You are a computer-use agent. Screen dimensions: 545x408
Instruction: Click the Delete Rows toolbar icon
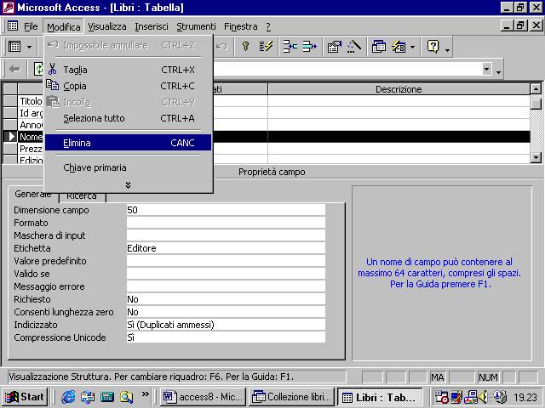[309, 46]
